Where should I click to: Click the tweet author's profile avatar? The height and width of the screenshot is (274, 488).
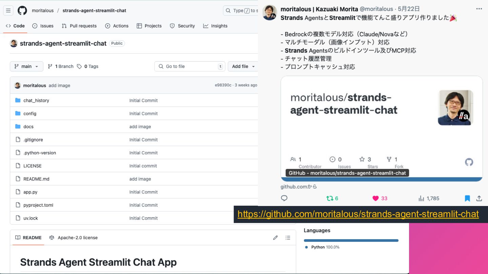270,13
